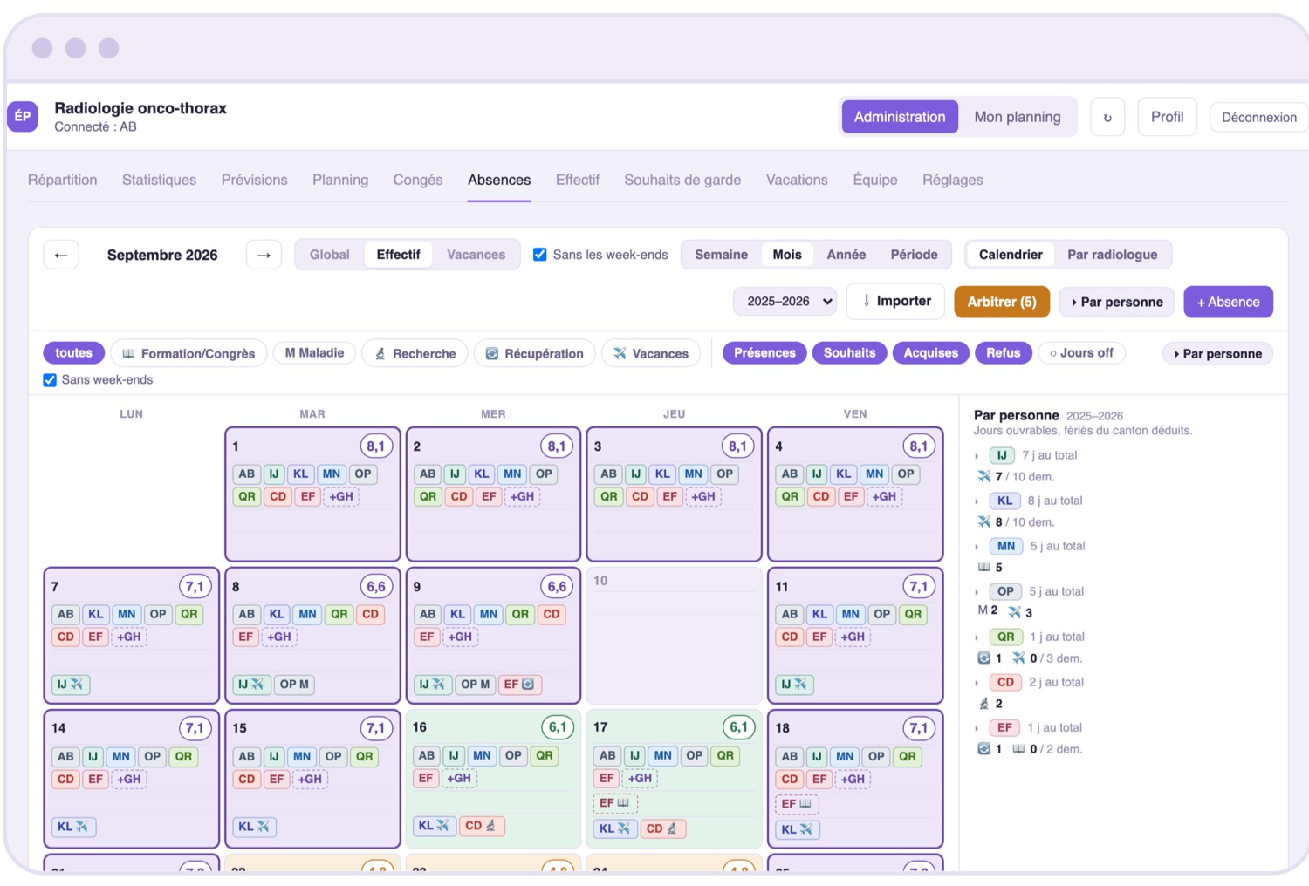Open the 2025–2026 year dropdown
The height and width of the screenshot is (886, 1309).
tap(785, 301)
